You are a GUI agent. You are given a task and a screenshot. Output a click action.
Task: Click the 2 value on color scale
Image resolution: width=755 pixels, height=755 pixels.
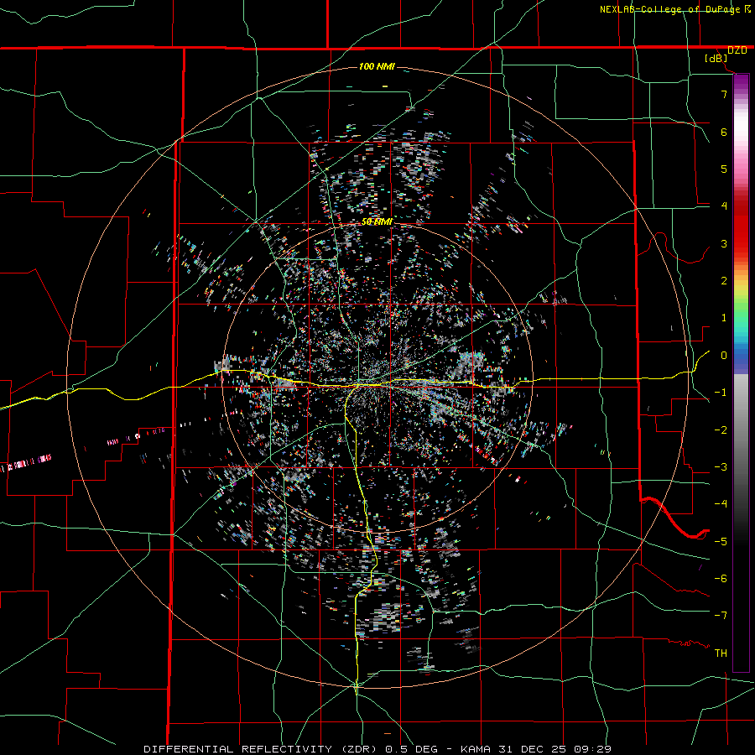pyautogui.click(x=724, y=281)
